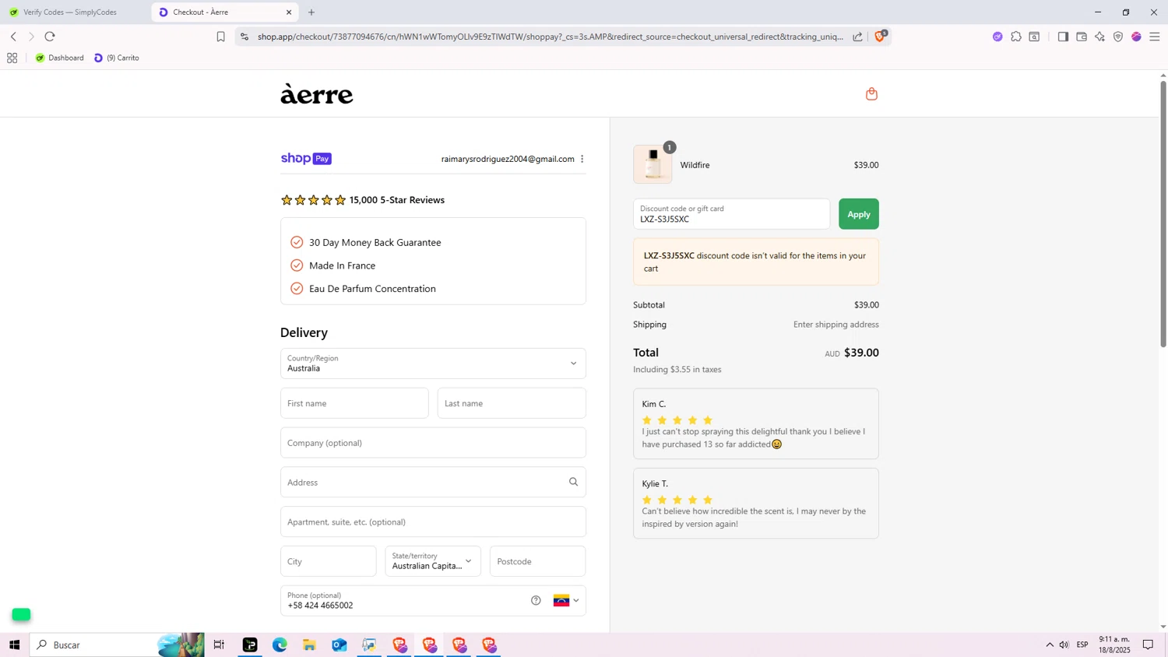
Task: Click the phone help question mark icon
Action: click(x=536, y=600)
